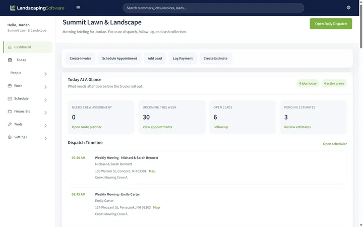The height and width of the screenshot is (227, 363).
Task: Click the Needs Crew Assignment value 0
Action: pos(74,117)
